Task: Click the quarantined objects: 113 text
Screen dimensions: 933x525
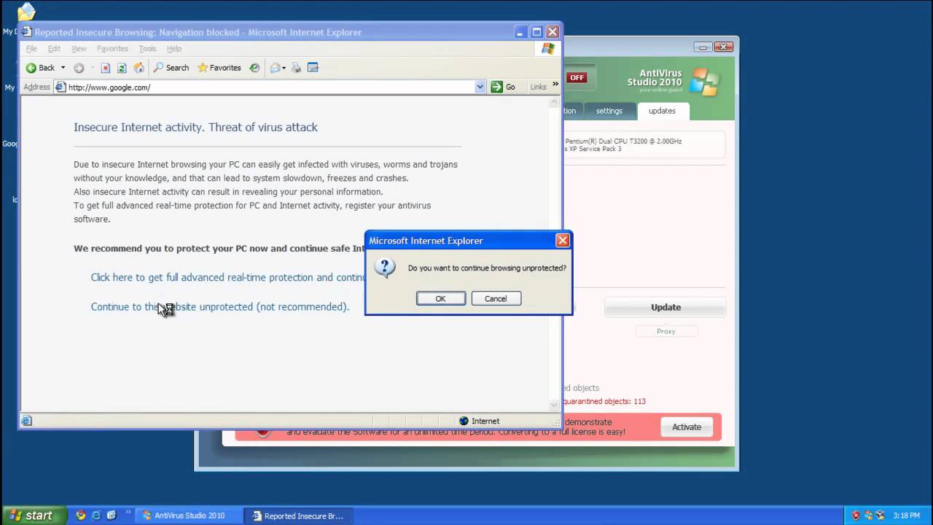Action: (x=604, y=401)
